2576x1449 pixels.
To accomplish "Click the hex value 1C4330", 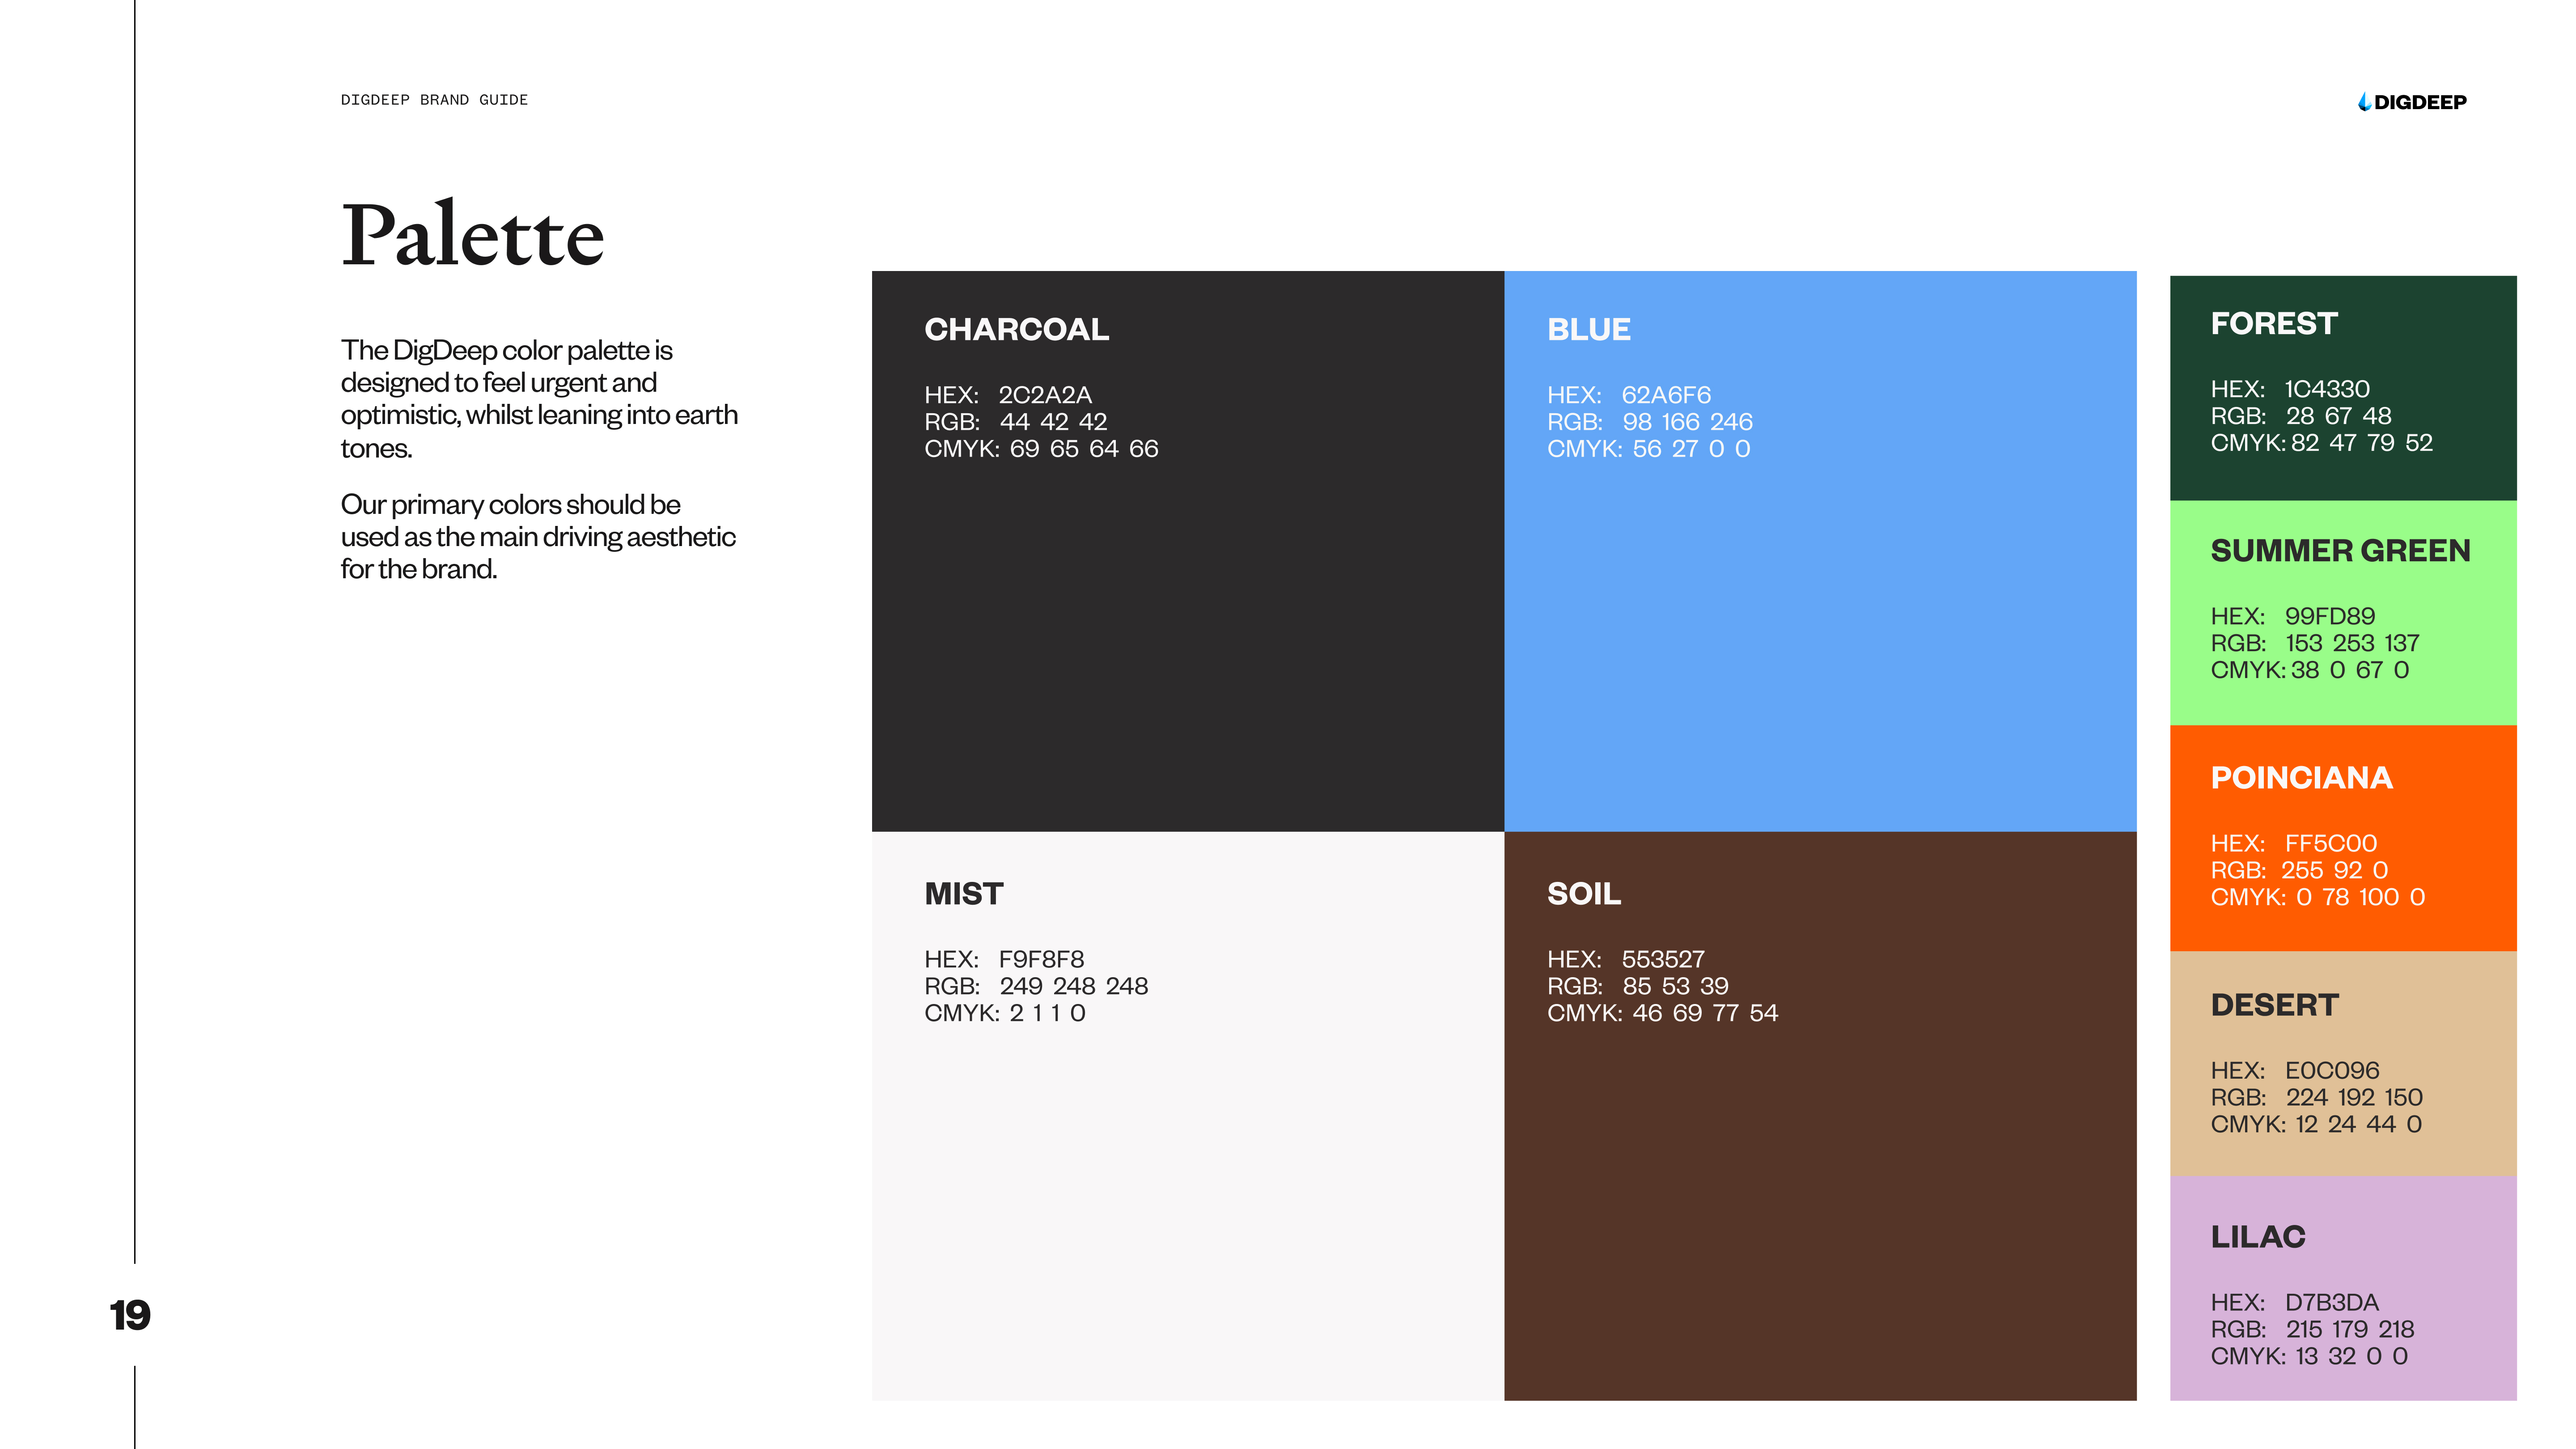I will 2327,389.
